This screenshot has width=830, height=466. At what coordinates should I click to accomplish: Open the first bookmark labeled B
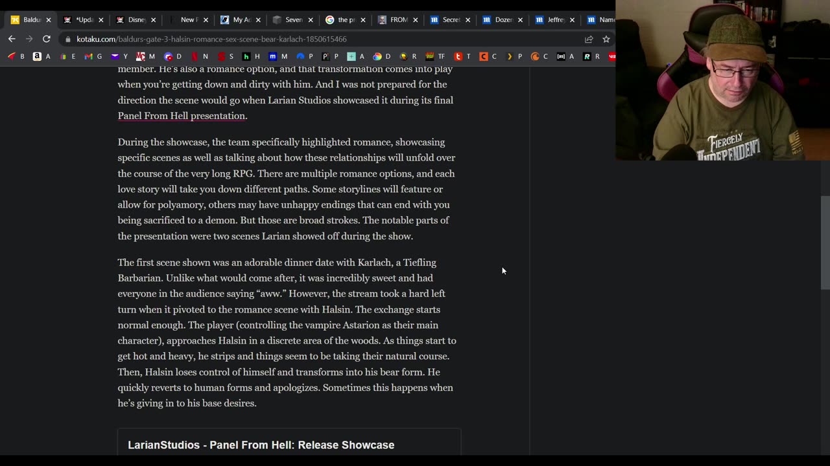pyautogui.click(x=16, y=56)
